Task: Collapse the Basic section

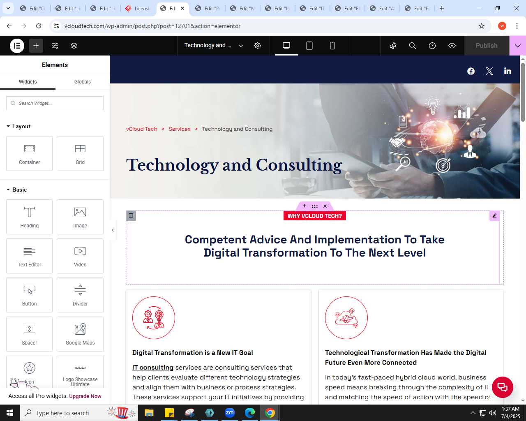Action: tap(17, 190)
